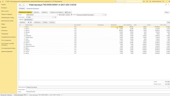Screen dimensions: 170x96
Task: Click the search magnifier in top bar
Action: (x=116, y=1)
